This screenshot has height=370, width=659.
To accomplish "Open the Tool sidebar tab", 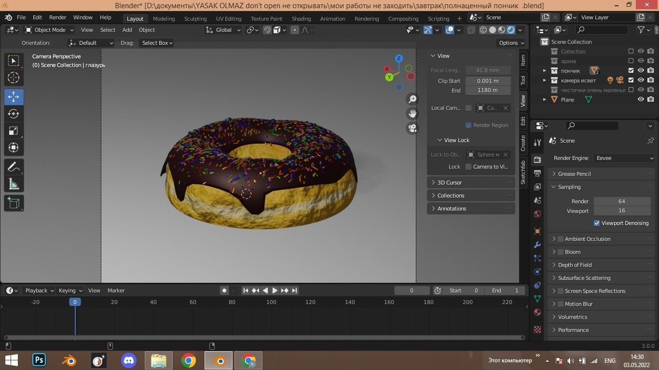I will (522, 80).
